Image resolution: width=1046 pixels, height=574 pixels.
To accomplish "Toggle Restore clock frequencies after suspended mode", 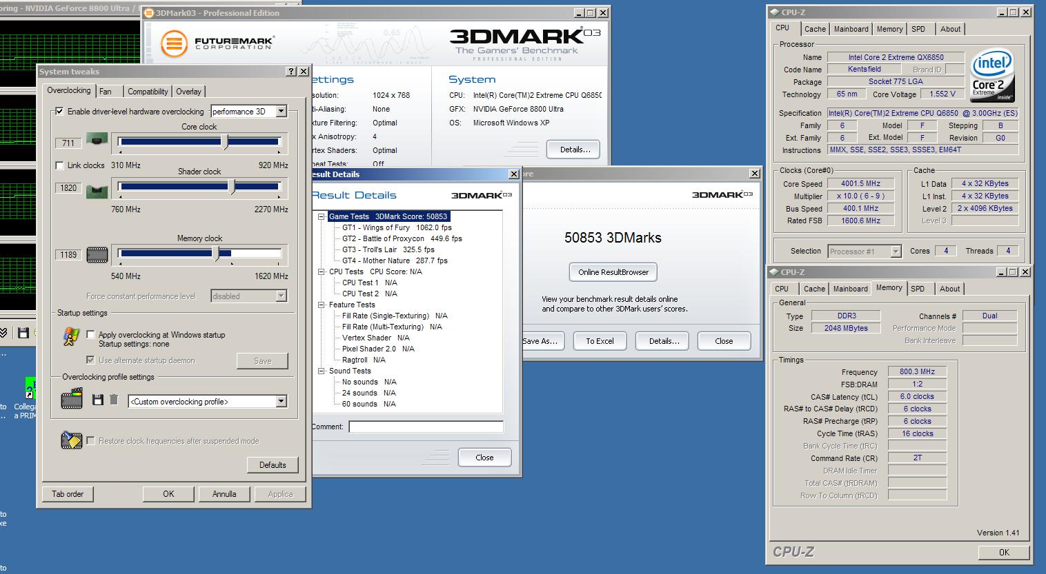I will pos(90,441).
